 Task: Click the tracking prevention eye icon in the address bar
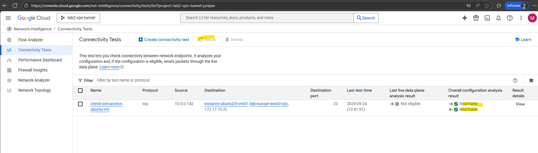469,6
